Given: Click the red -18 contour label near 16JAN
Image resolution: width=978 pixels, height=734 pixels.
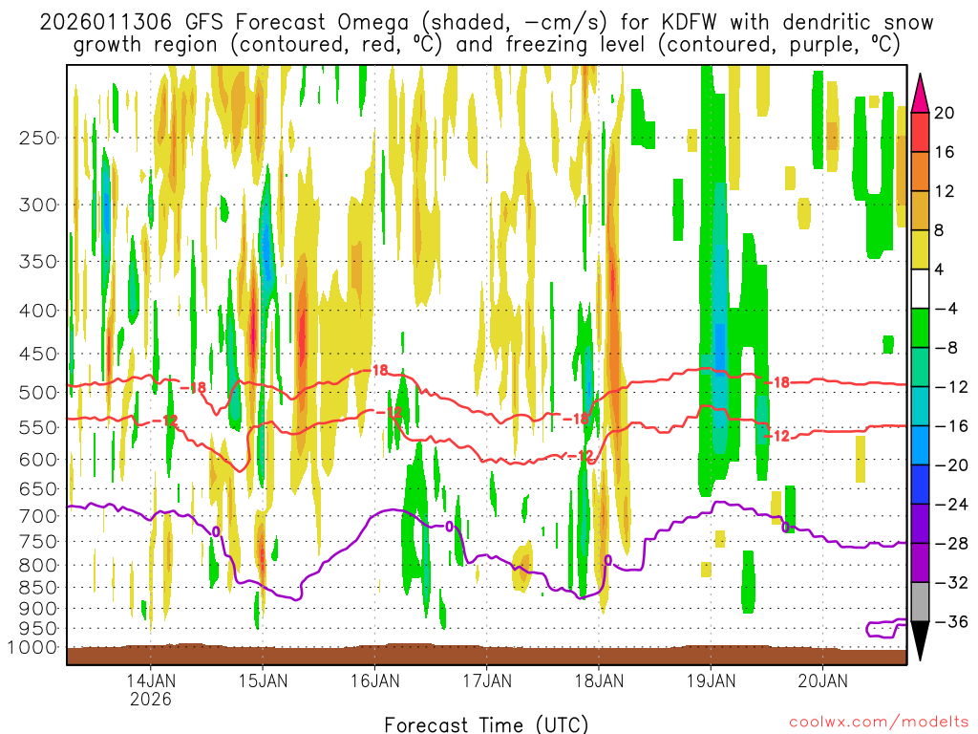Looking at the screenshot, I should pyautogui.click(x=378, y=370).
